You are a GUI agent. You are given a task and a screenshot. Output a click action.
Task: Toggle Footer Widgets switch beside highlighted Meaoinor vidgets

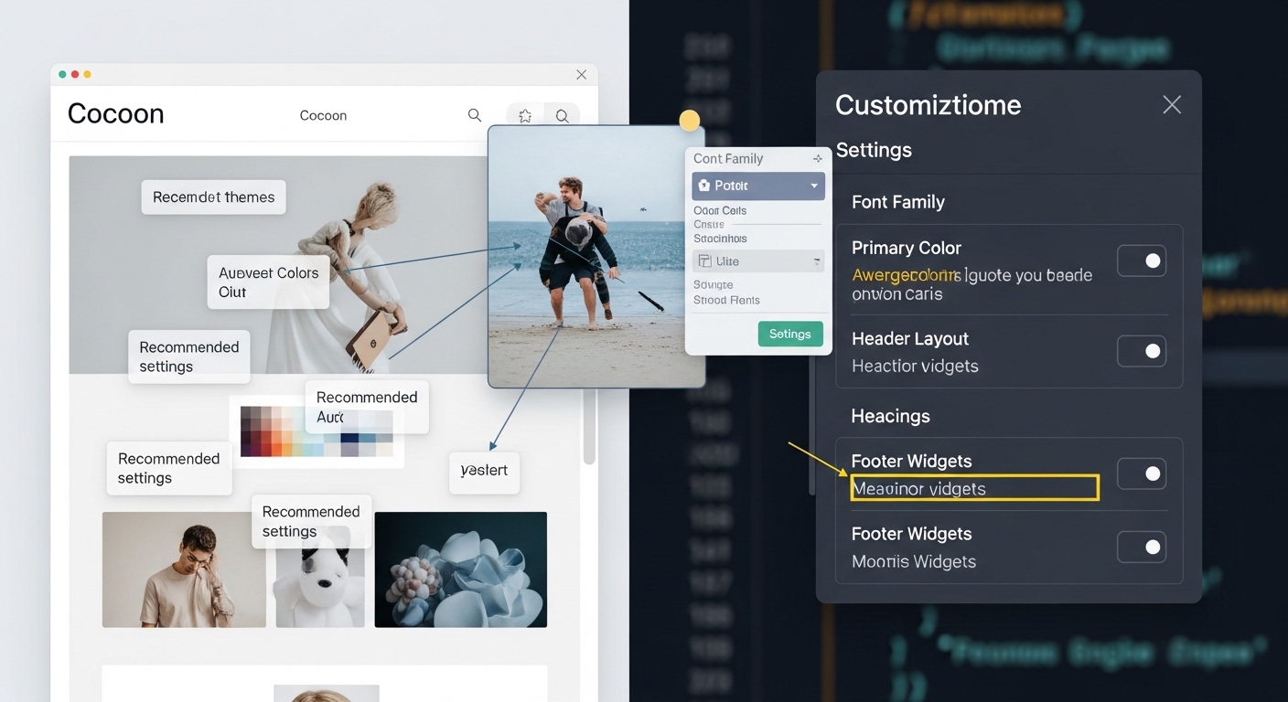click(1141, 473)
